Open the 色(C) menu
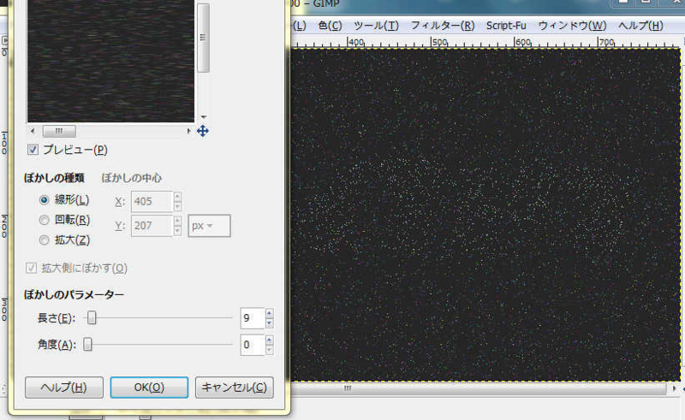 click(x=330, y=26)
